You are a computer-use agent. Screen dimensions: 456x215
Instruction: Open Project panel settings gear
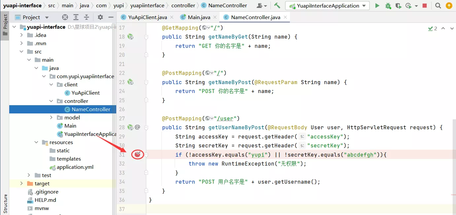click(x=100, y=17)
